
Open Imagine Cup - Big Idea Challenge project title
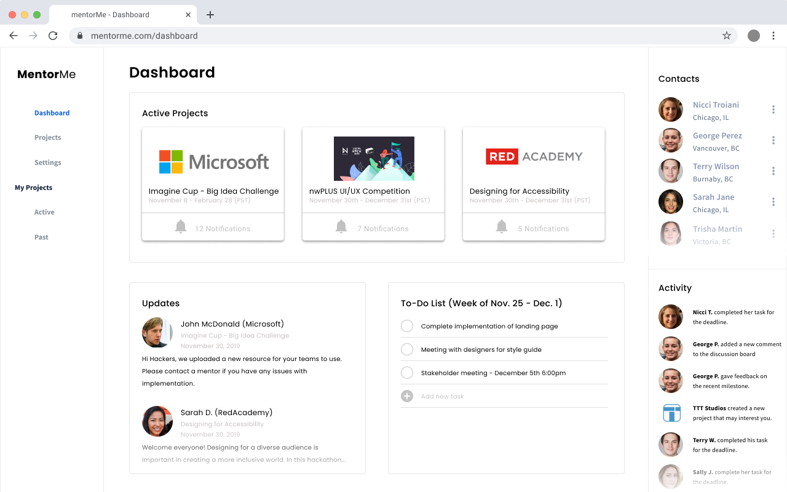click(x=214, y=191)
